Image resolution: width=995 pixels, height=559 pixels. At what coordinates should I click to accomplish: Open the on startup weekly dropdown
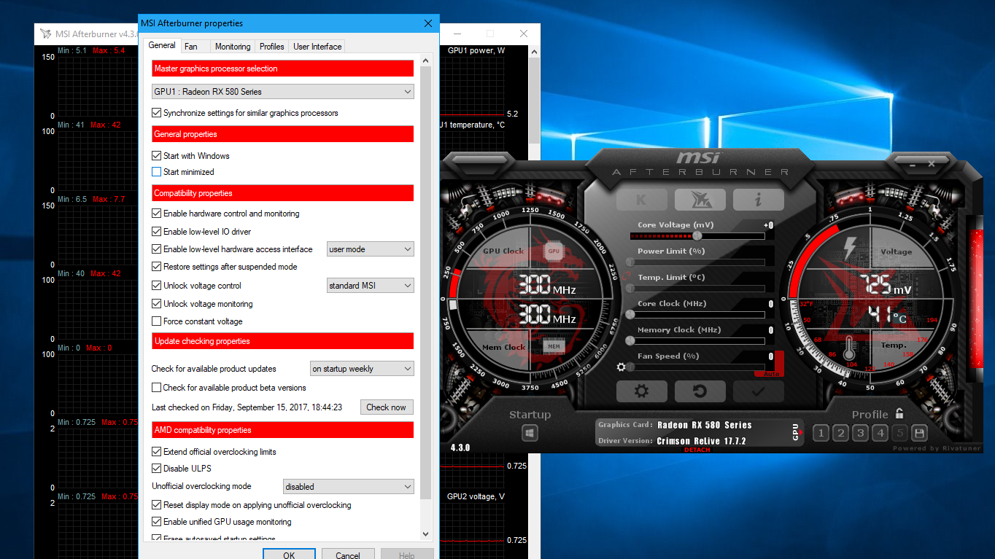tap(362, 369)
